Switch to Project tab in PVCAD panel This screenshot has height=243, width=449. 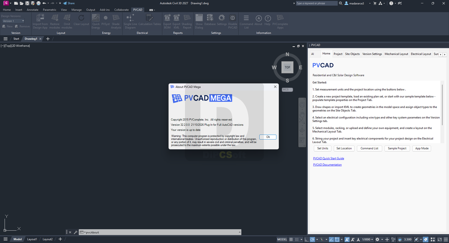click(338, 54)
